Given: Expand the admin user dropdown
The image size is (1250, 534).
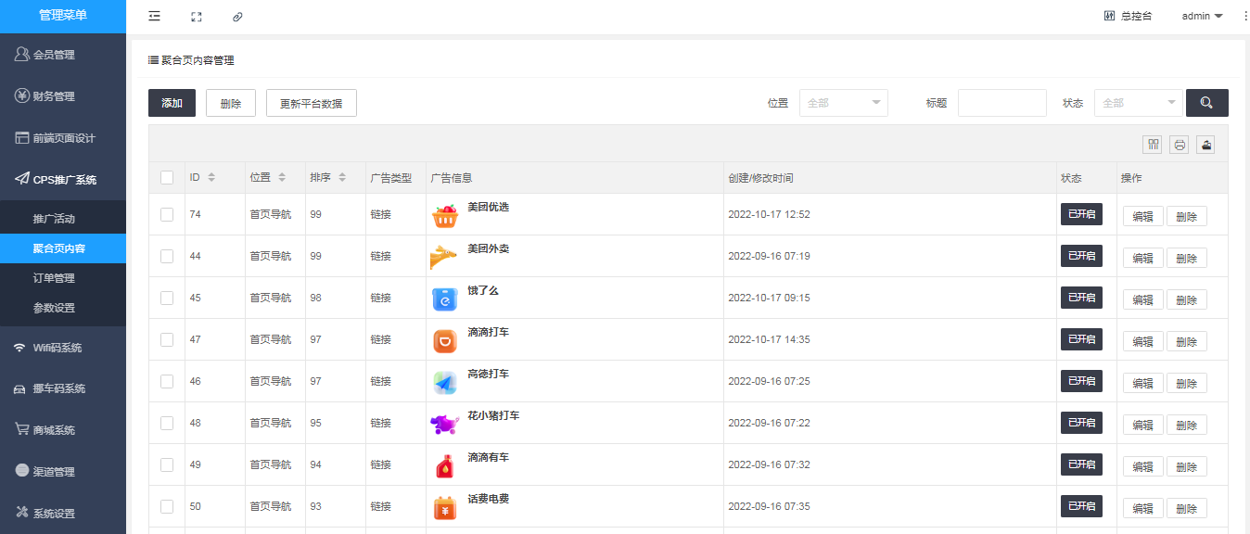Looking at the screenshot, I should tap(1202, 17).
